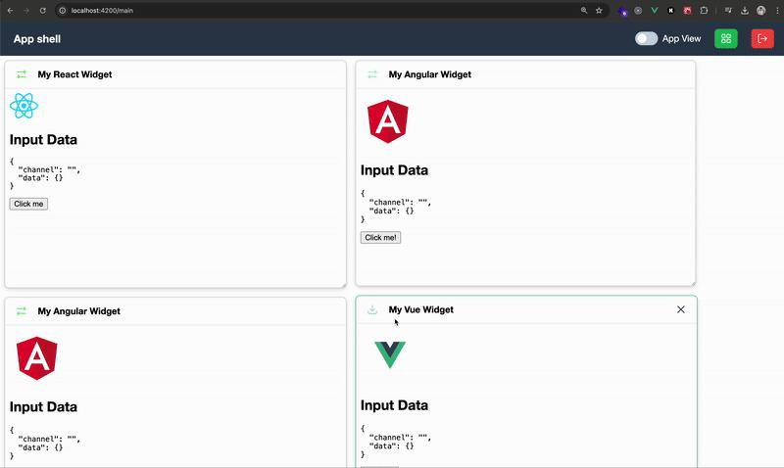Click the site info icon in address bar

(63, 11)
